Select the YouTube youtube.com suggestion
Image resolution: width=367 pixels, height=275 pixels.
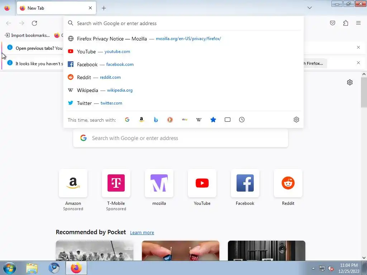[x=183, y=52]
